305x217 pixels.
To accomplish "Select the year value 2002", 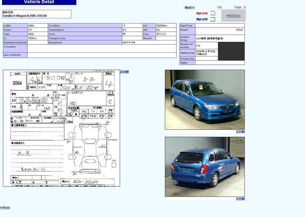I will point(31,34).
